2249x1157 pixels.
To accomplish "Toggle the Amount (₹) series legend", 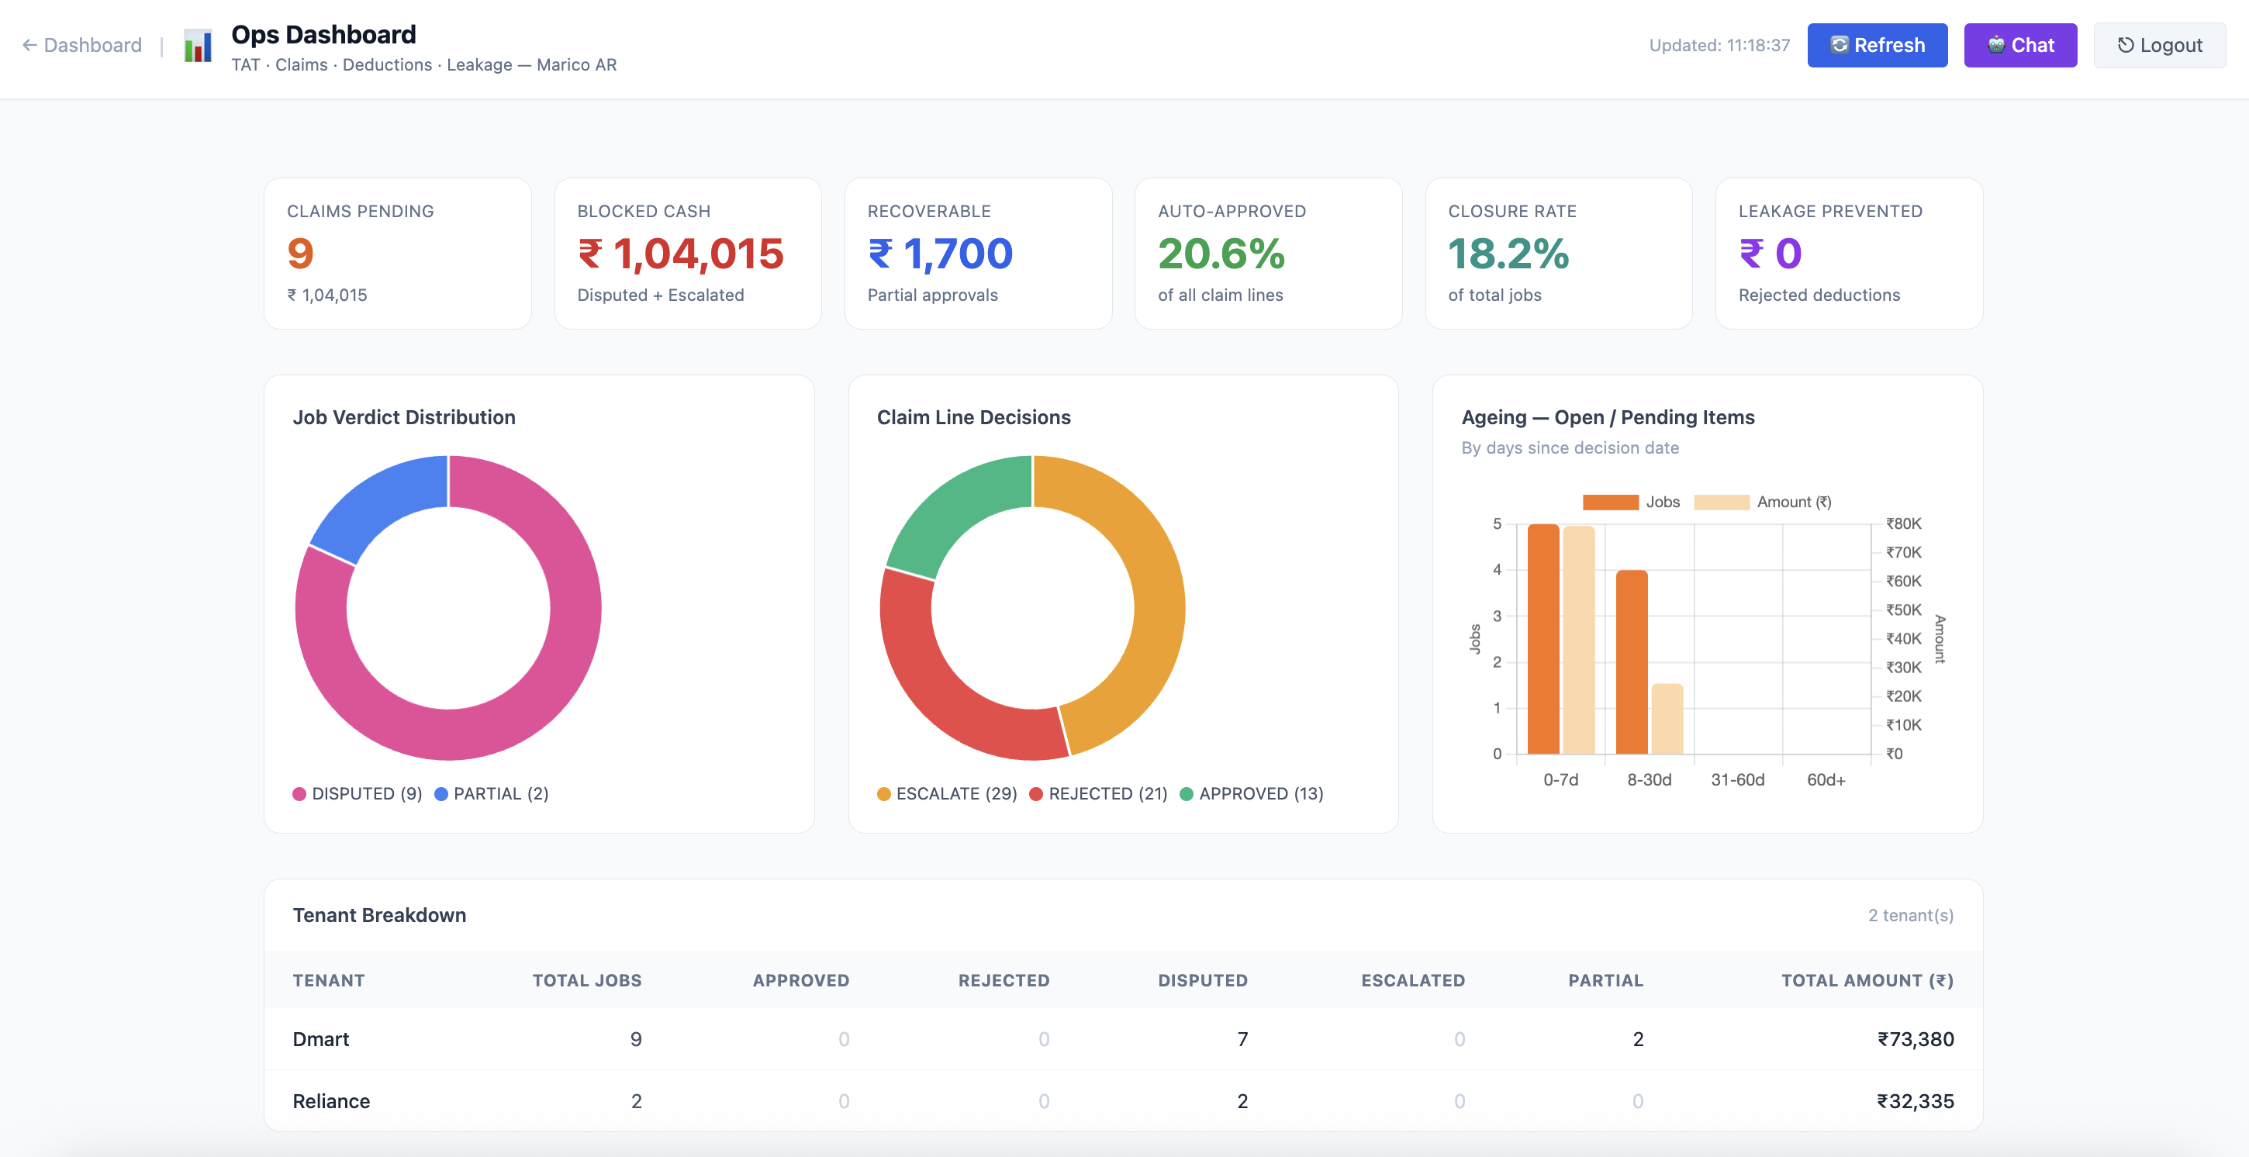I will click(1762, 502).
